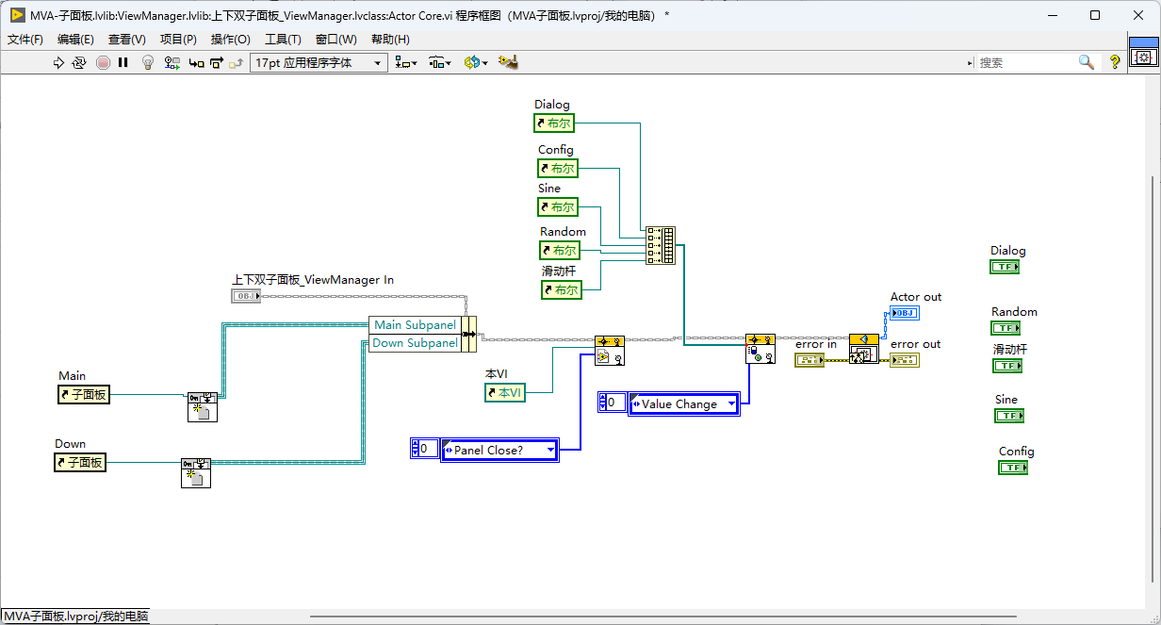
Task: Open the Align Objects dropdown
Action: point(406,62)
